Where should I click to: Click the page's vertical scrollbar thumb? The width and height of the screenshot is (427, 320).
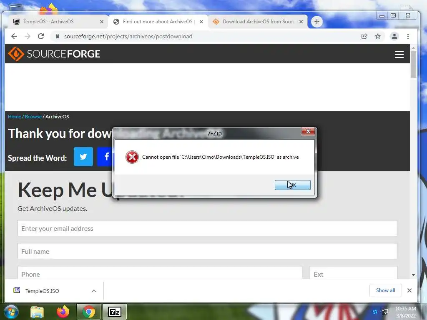[413, 65]
